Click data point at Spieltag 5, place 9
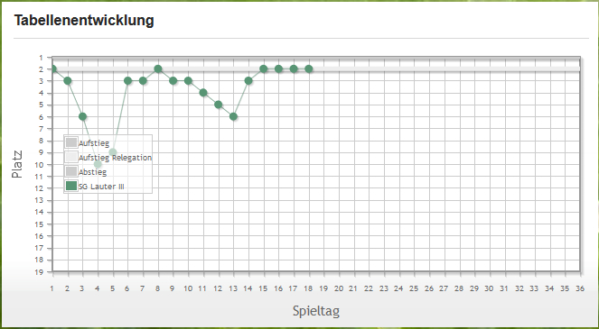Viewport: 599px width, 329px height. pyautogui.click(x=113, y=152)
